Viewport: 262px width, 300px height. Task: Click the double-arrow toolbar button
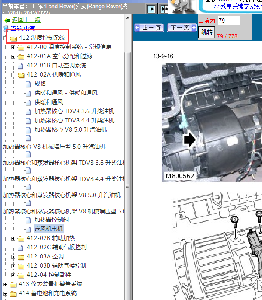pos(164,9)
